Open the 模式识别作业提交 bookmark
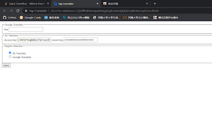 pyautogui.click(x=166, y=17)
